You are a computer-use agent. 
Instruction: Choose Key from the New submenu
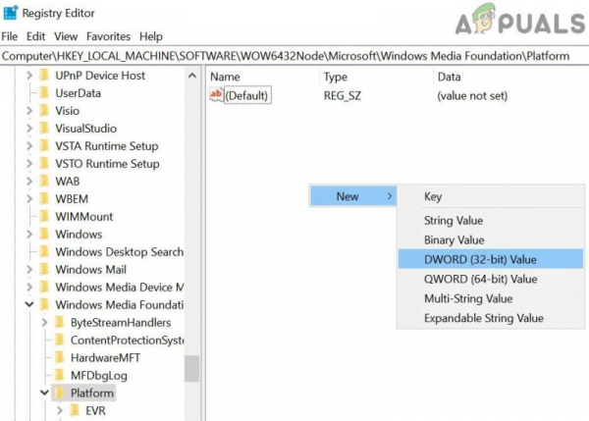pos(491,196)
